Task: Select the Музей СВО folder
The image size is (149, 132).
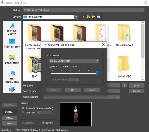Action: [125, 67]
